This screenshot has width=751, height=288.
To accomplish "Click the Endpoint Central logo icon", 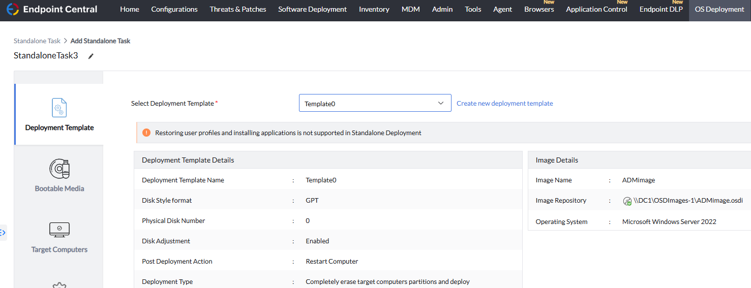I will point(13,9).
